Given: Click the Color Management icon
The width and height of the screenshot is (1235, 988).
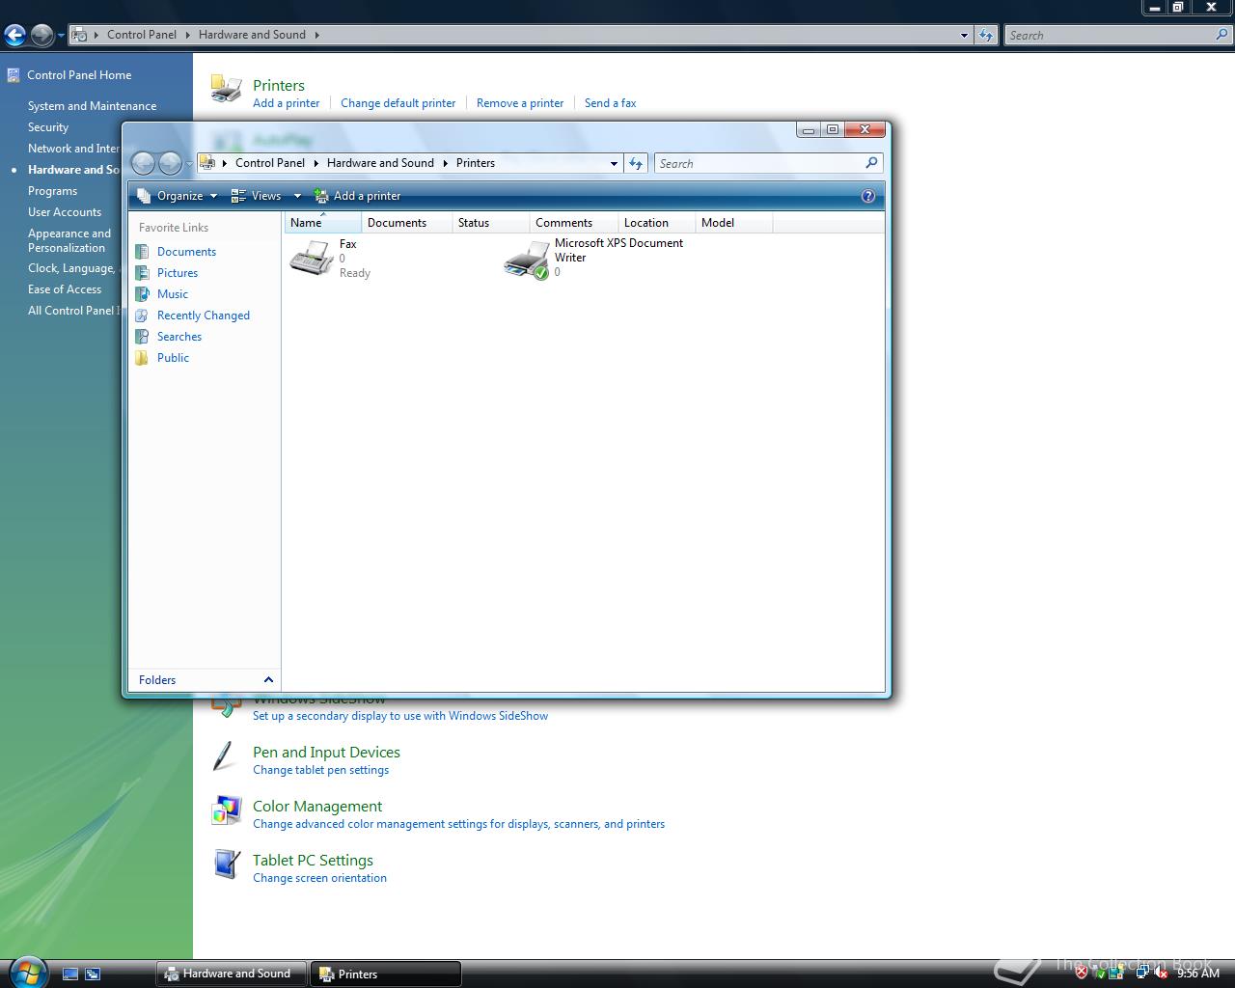Looking at the screenshot, I should pyautogui.click(x=227, y=810).
